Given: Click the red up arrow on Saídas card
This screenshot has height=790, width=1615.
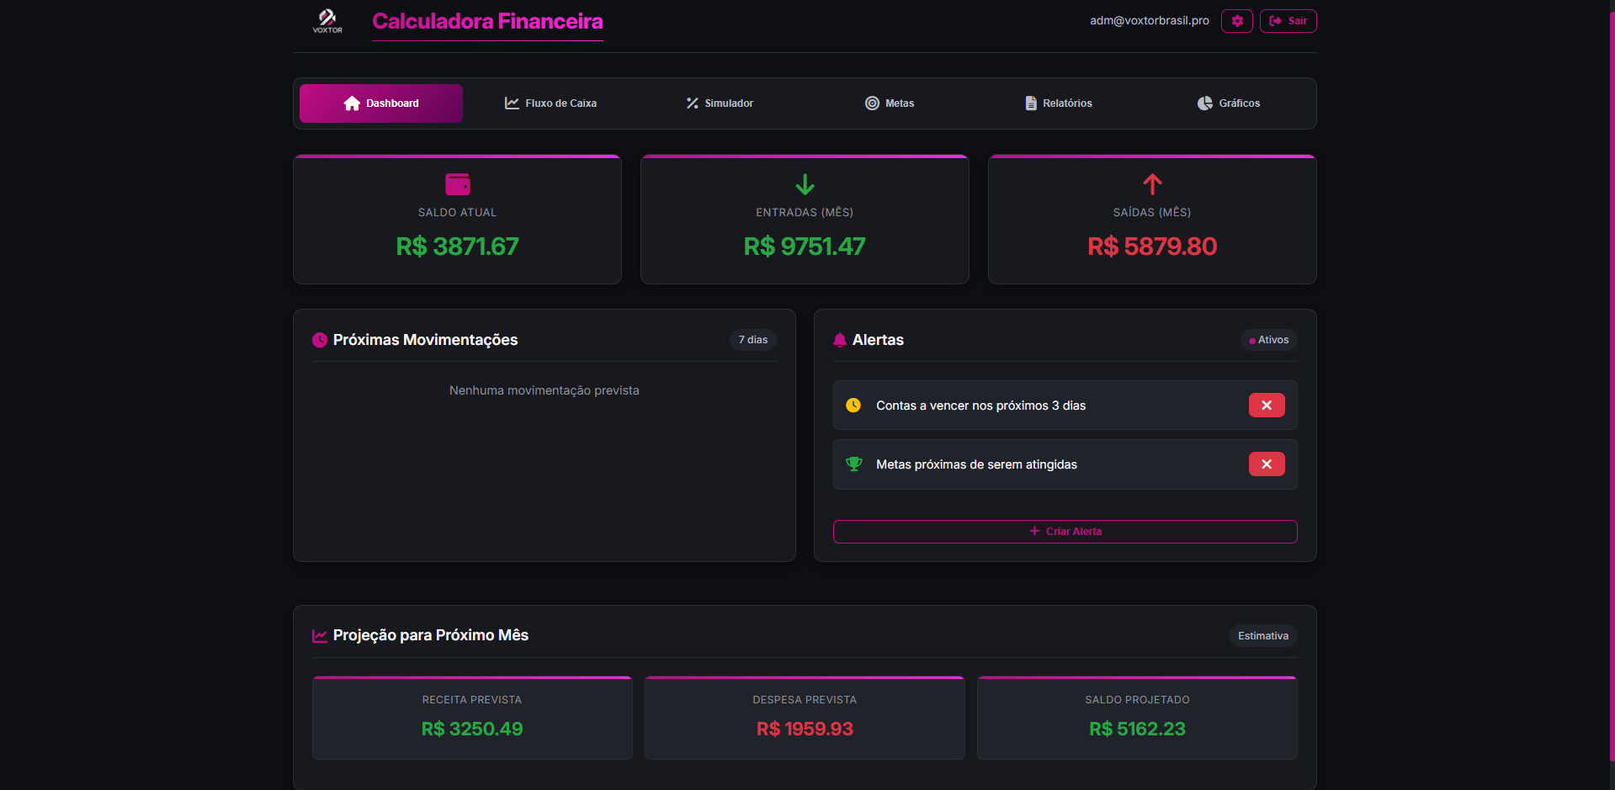Looking at the screenshot, I should [1151, 184].
